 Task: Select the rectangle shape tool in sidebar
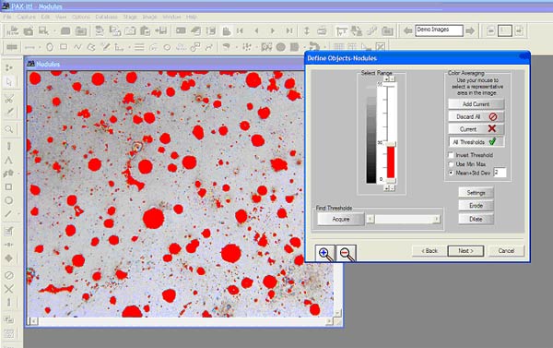[x=9, y=186]
